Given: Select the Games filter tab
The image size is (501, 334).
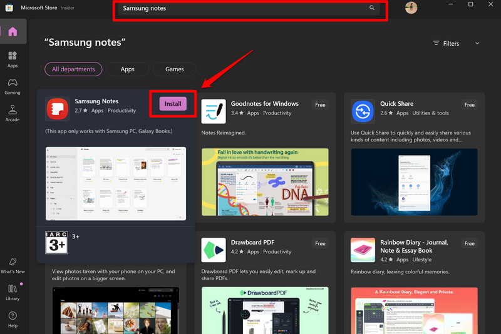Looking at the screenshot, I should coord(174,69).
